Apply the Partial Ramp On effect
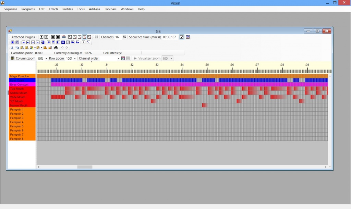The height and width of the screenshot is (209, 351). click(33, 42)
